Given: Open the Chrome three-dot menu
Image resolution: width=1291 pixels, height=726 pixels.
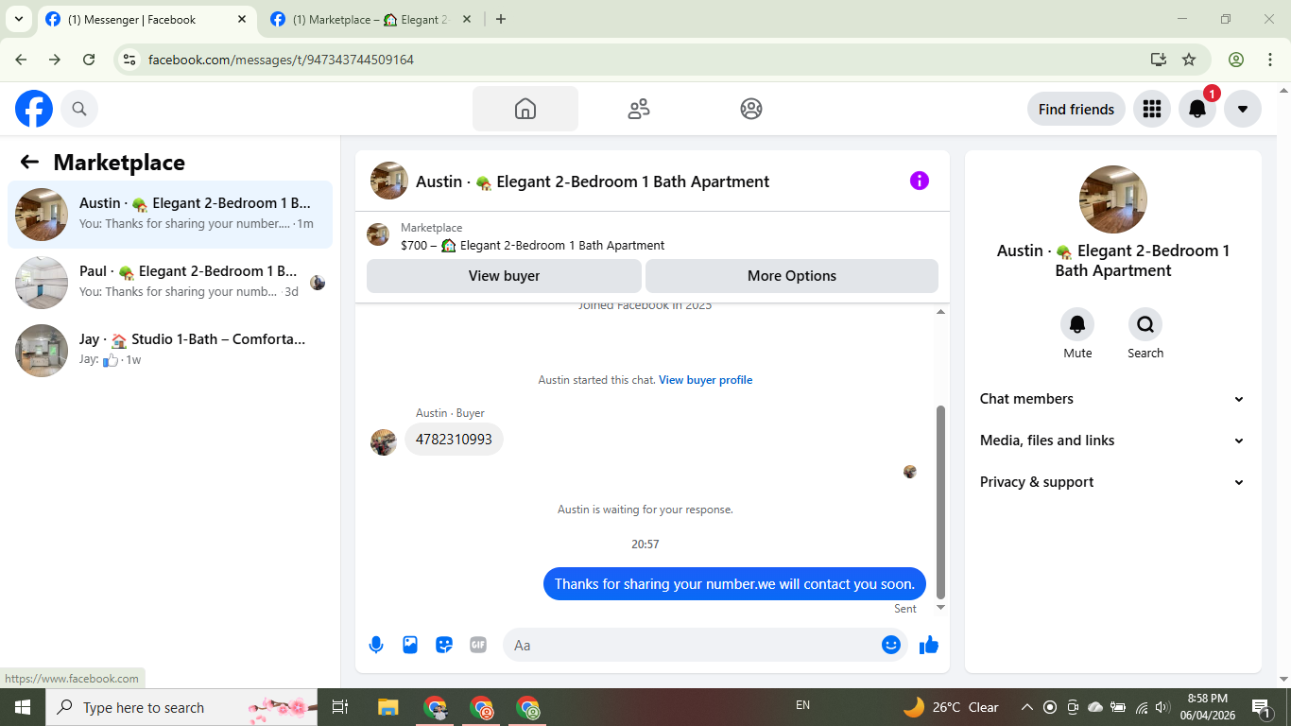Looking at the screenshot, I should point(1270,60).
